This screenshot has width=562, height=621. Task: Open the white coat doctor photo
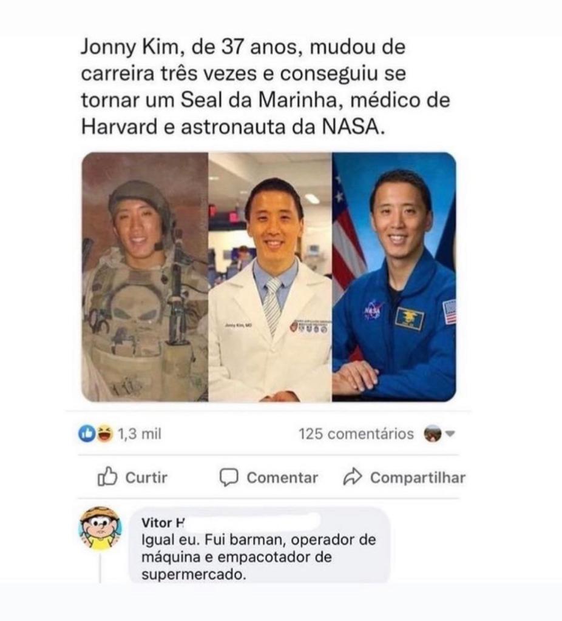tap(270, 277)
